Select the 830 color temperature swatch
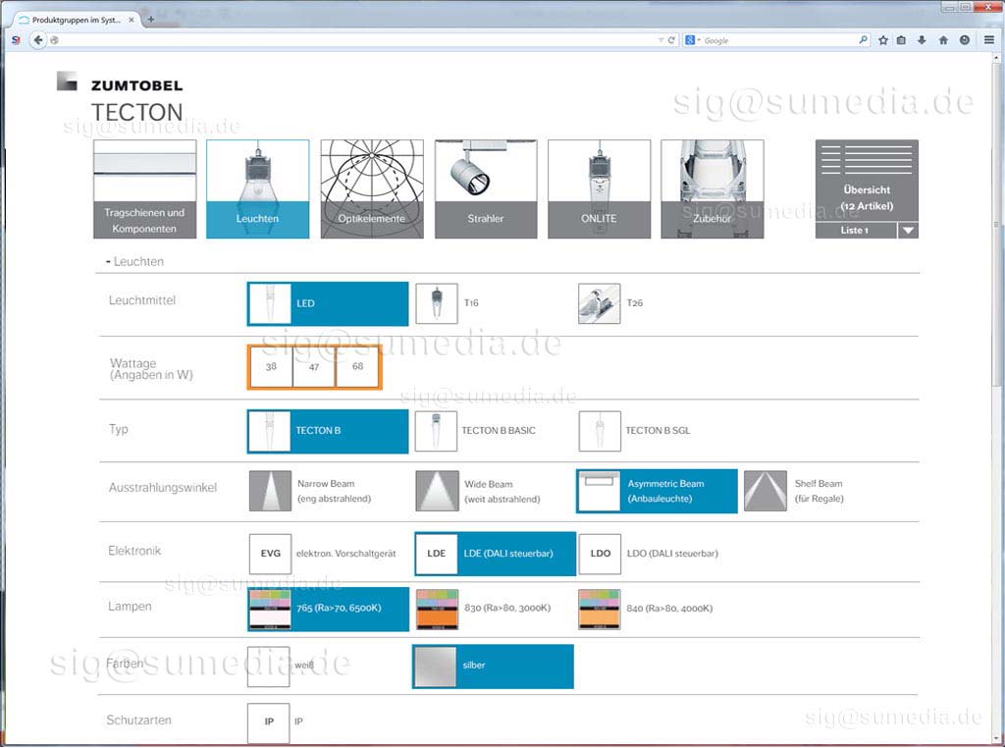 [437, 609]
